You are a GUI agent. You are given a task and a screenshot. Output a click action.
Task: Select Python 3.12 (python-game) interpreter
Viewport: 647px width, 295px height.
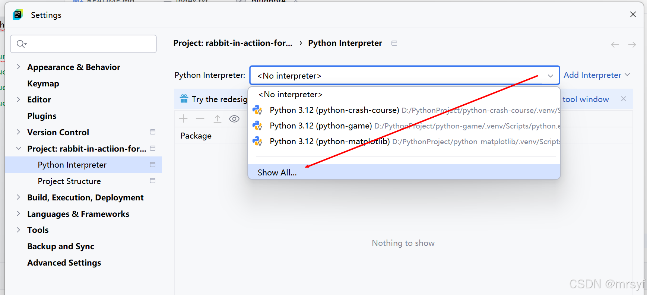tap(404, 126)
